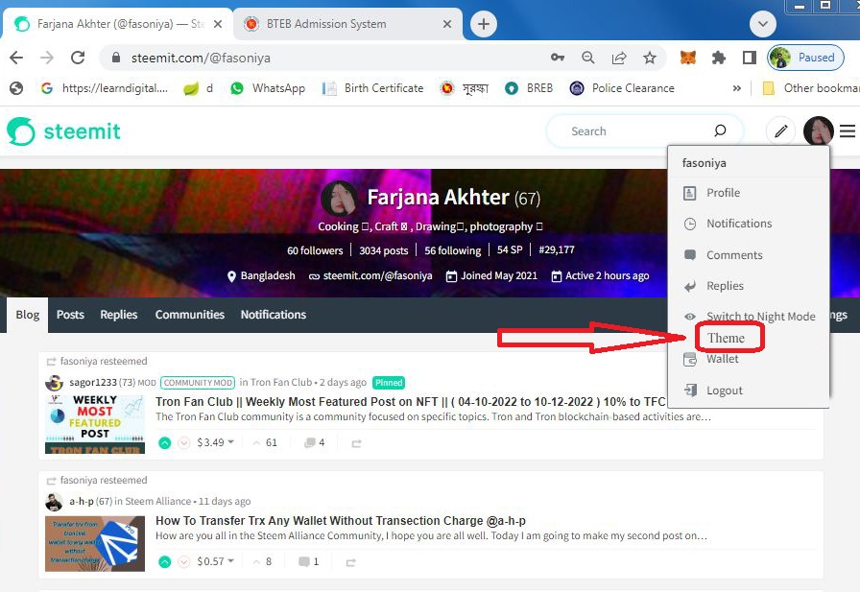This screenshot has height=592, width=860.
Task: Open the How To Transfer Trx post
Action: [341, 521]
